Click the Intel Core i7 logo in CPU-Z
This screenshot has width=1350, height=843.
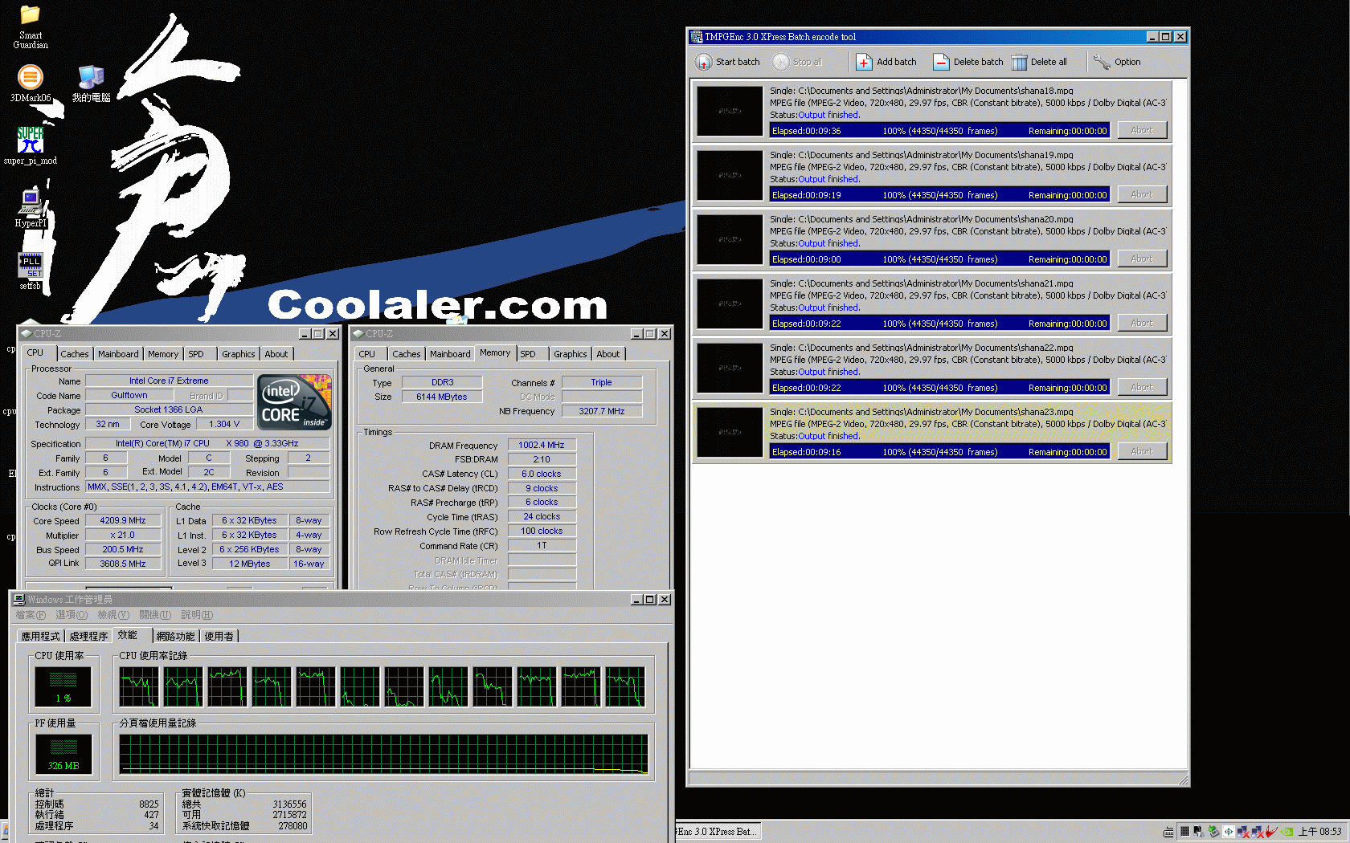[294, 403]
